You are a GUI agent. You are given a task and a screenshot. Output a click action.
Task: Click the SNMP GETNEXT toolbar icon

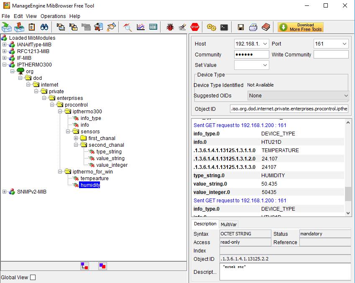pyautogui.click(x=73, y=27)
